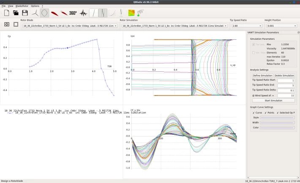The height and width of the screenshot is (183, 300).
Task: Open the FAST simulation icon with green marker
Action: [x=140, y=13]
